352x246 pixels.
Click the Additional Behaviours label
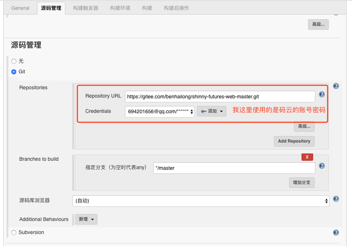coord(44,219)
